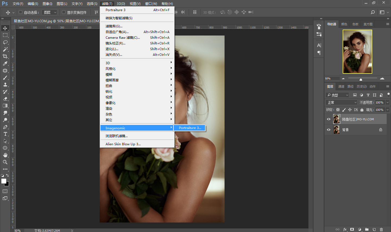Choose 转换为智能滤镜(S)
This screenshot has height=232, width=391.
point(137,18)
